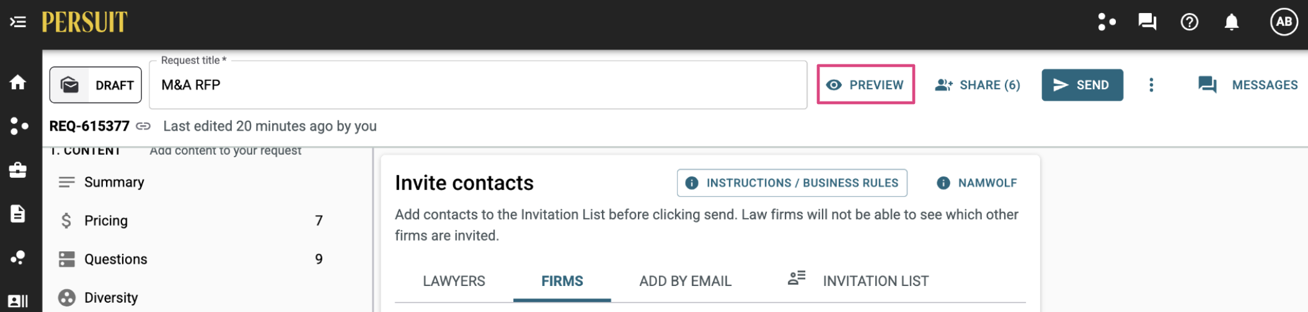Copy the REQ-615377 link icon

point(143,126)
